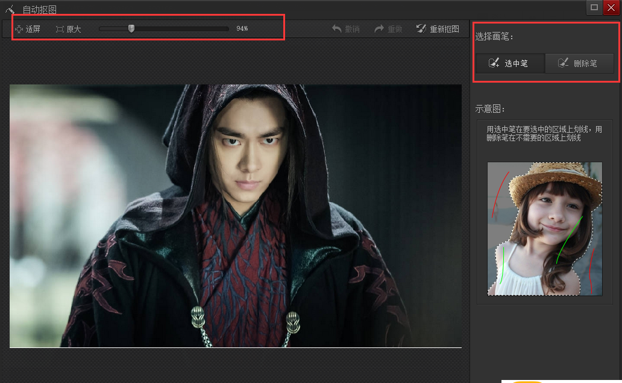
Task: Select the 删除笔 removal brush
Action: click(580, 63)
